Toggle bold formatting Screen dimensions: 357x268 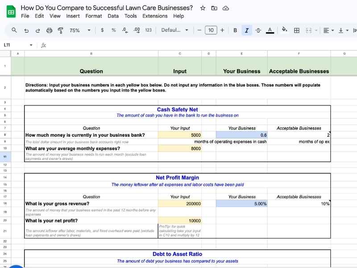pos(235,30)
